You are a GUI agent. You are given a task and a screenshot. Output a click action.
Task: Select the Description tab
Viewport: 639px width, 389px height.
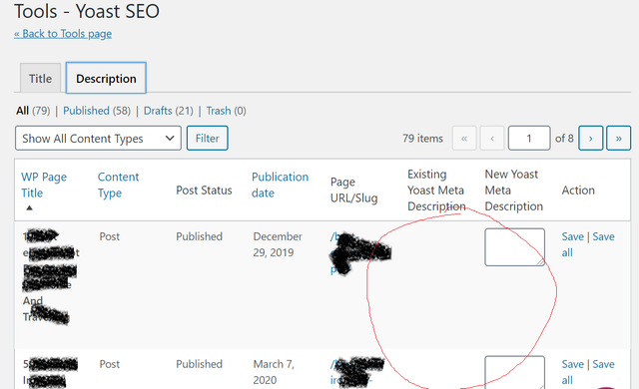106,78
